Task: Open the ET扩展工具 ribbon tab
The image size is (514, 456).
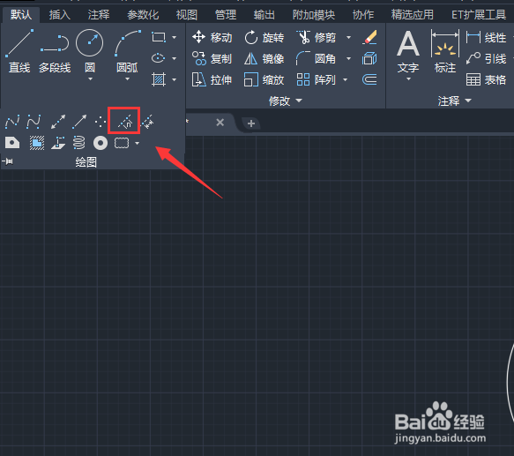Action: (479, 14)
